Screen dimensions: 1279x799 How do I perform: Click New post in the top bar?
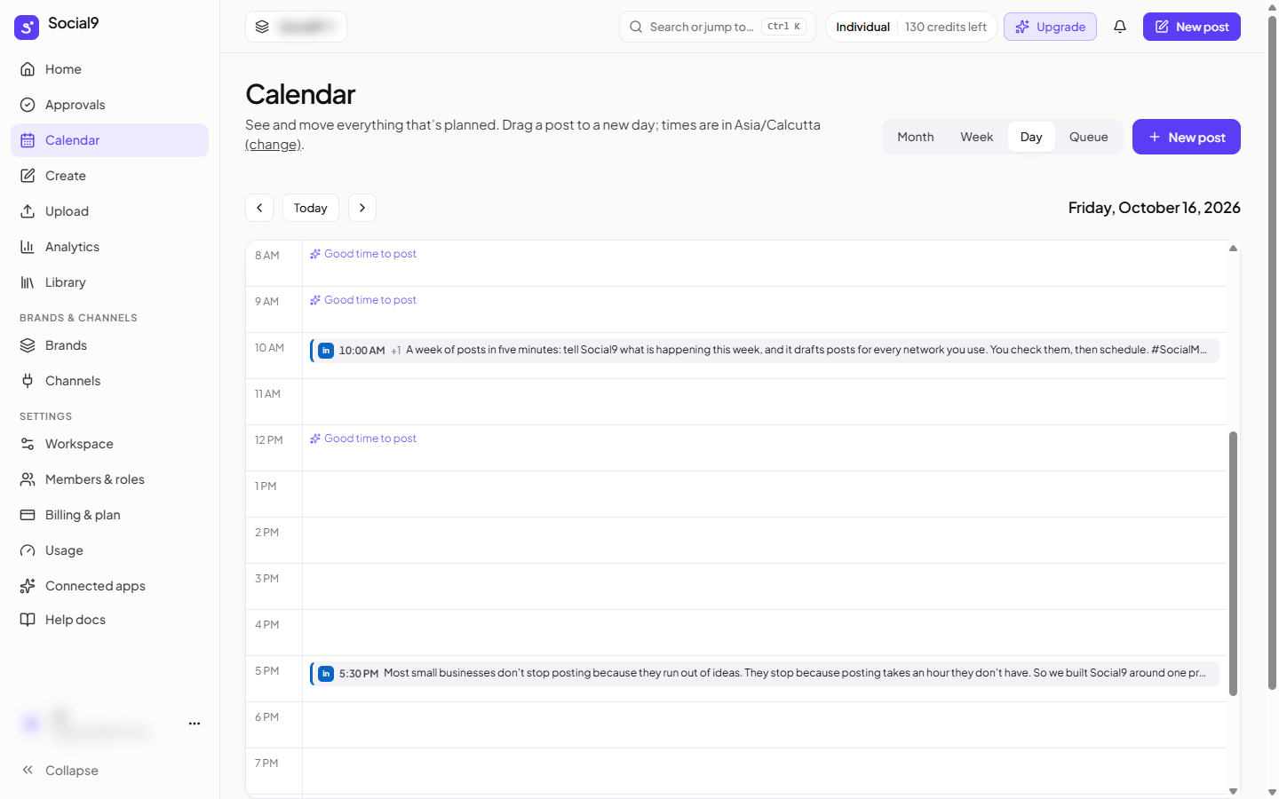pos(1192,27)
